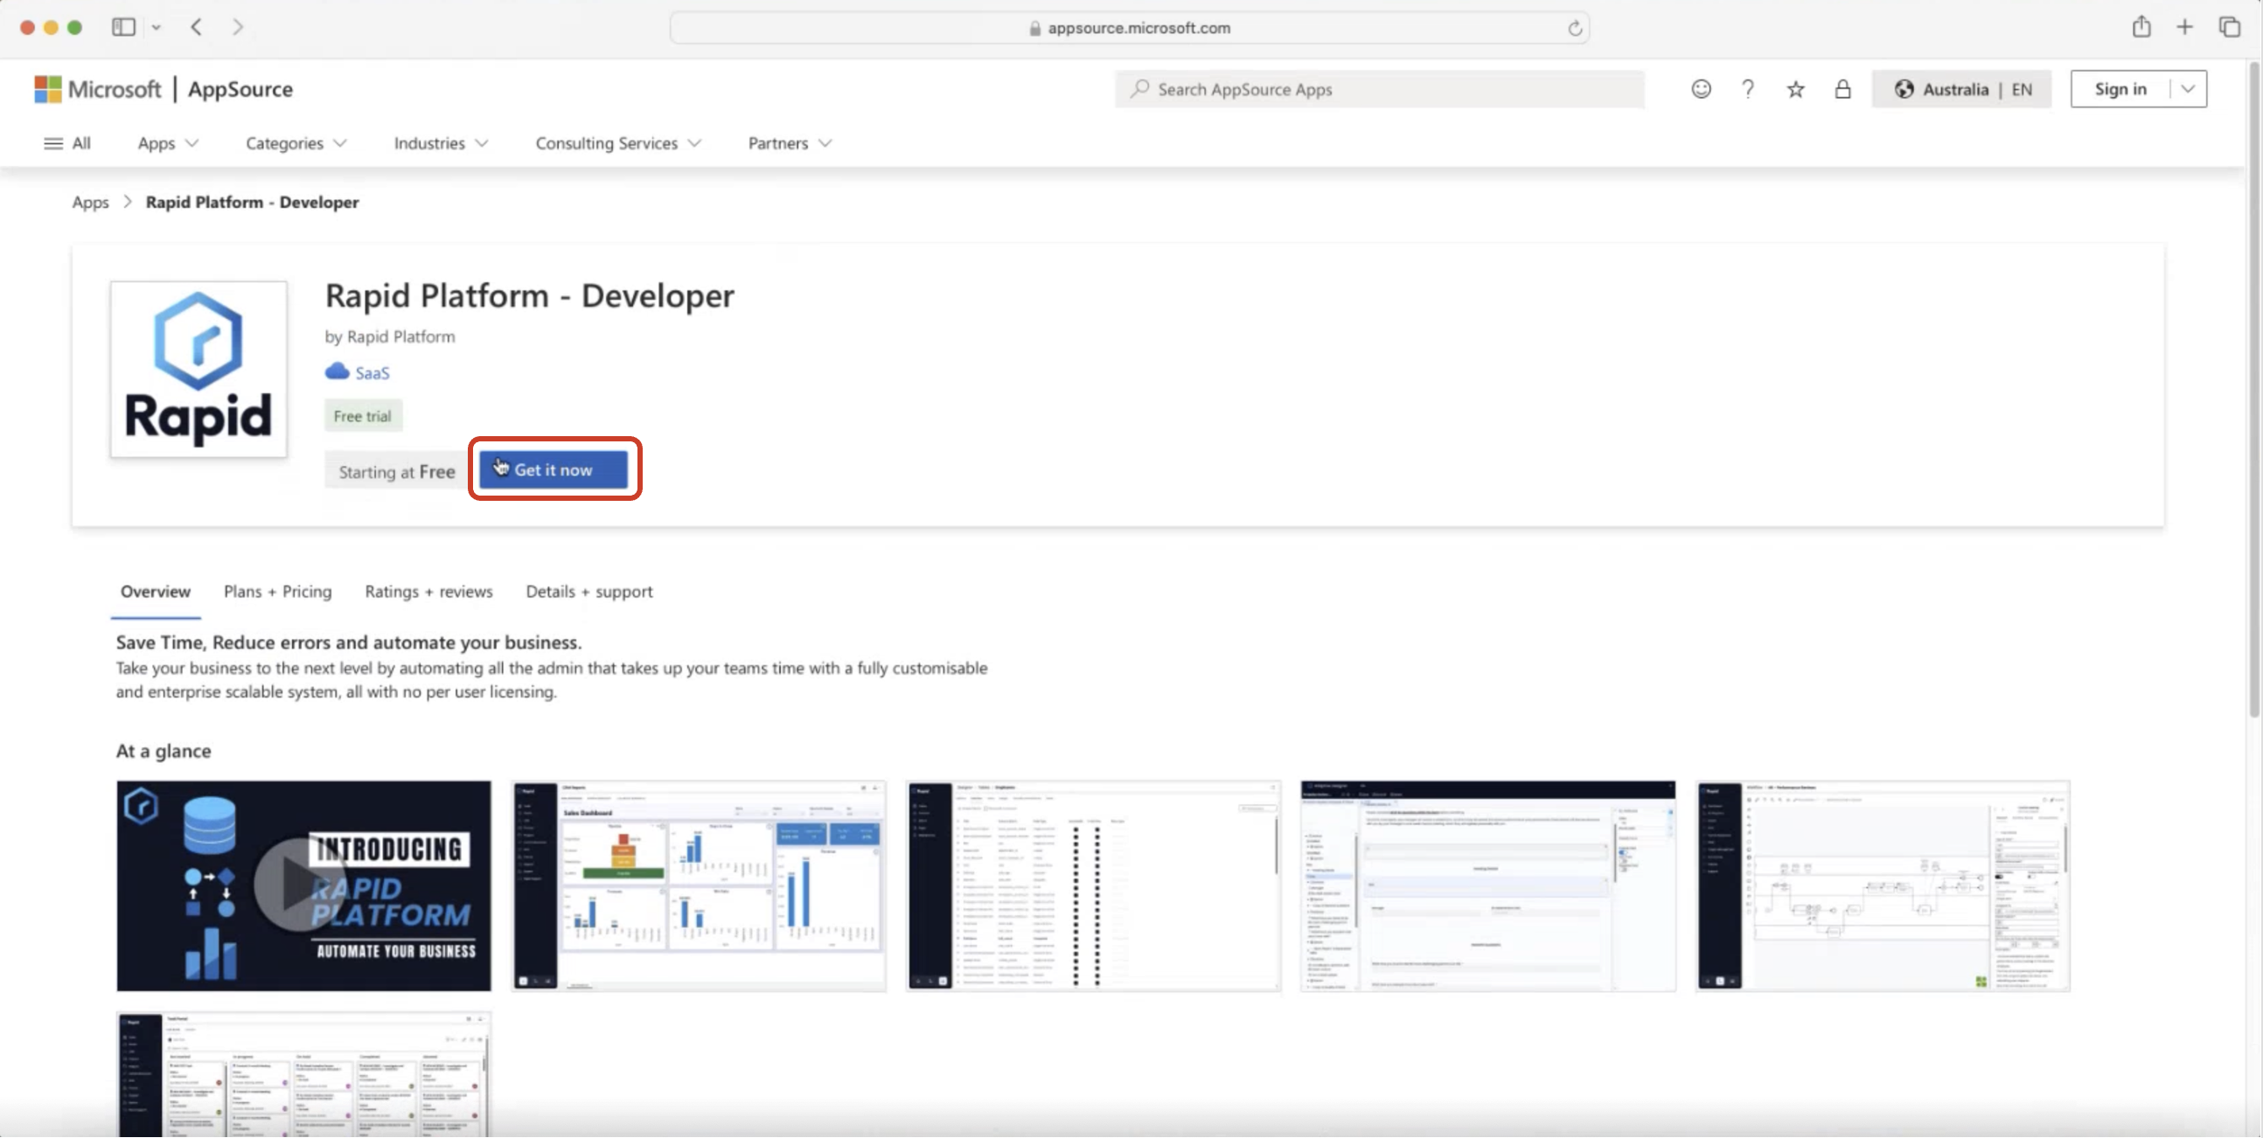Switch to Details + support tab
2263x1138 pixels.
coord(588,592)
